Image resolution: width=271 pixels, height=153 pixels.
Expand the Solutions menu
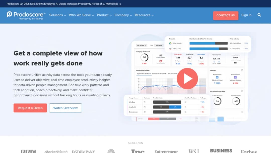tap(57, 15)
